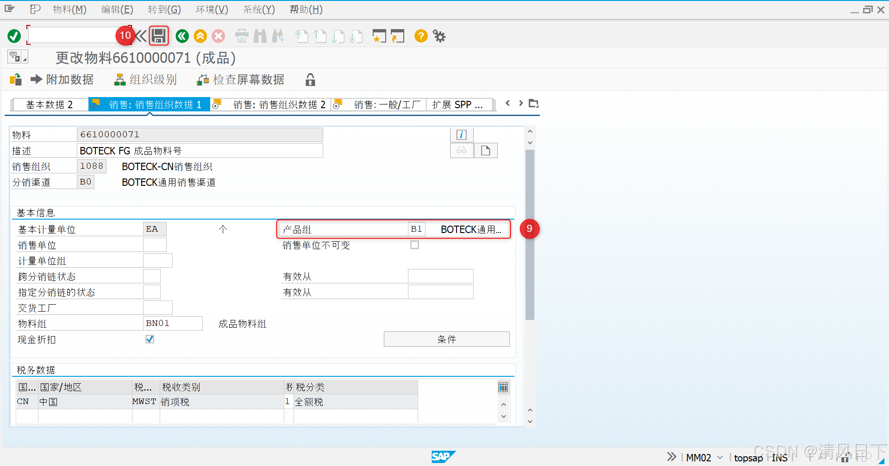Click the 描述 field with BOTECK FG 成品物料号

pos(200,151)
